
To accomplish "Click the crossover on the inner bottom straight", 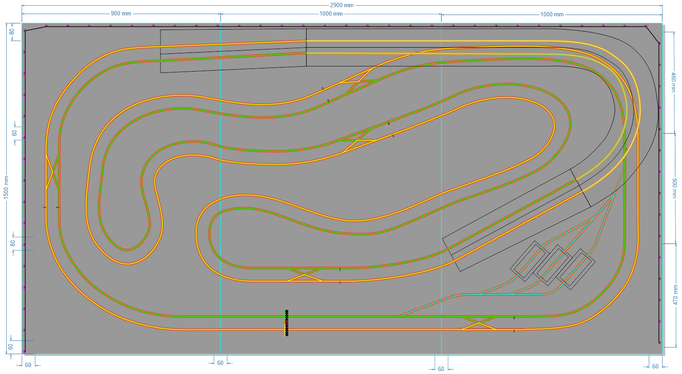I will pyautogui.click(x=304, y=274).
